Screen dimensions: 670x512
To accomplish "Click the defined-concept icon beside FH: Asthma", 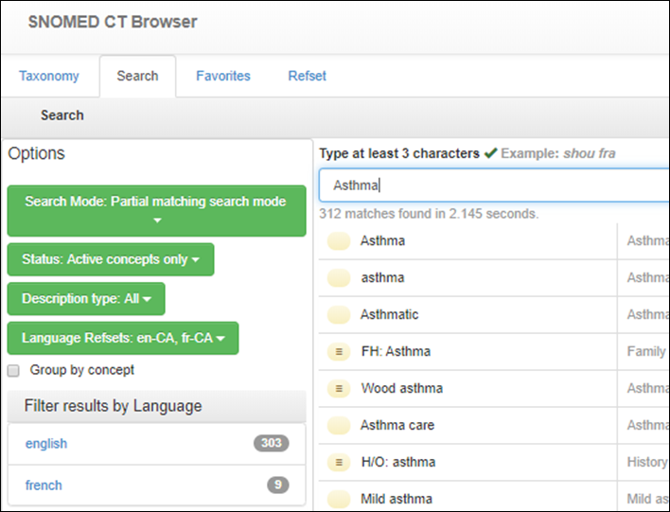I will (x=339, y=352).
